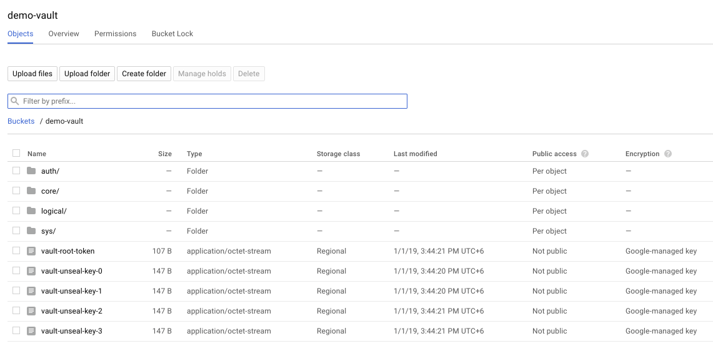Click the help icon next to Encryption

click(668, 154)
